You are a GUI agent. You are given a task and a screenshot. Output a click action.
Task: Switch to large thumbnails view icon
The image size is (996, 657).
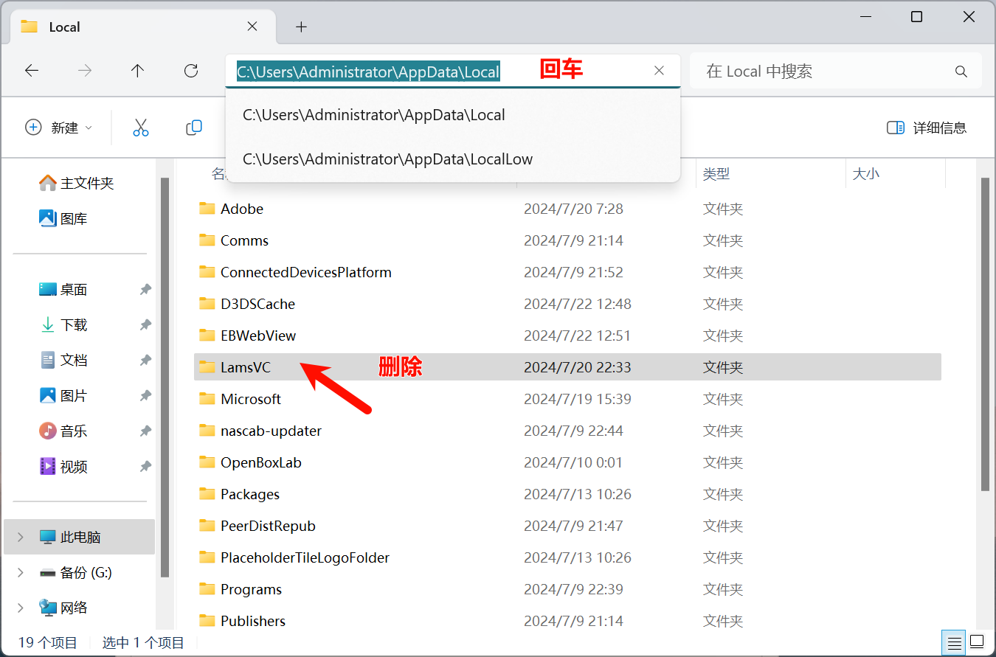977,642
